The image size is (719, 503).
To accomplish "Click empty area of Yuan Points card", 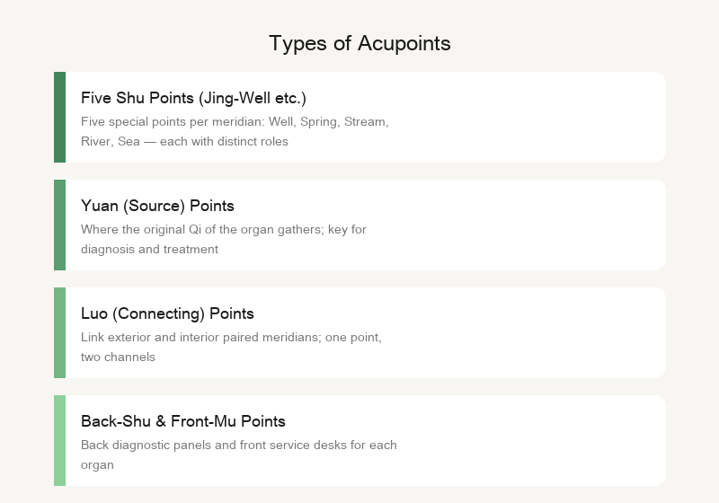I will (x=528, y=225).
